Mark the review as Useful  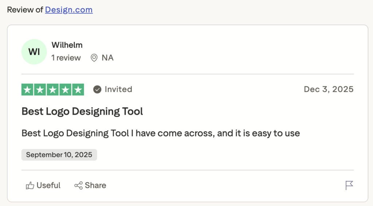pyautogui.click(x=43, y=185)
